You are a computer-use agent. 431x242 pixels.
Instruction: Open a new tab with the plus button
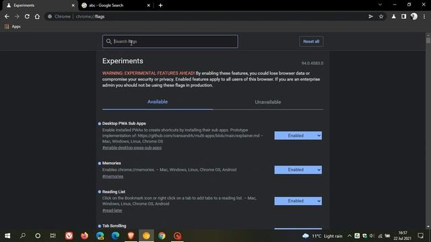160,5
